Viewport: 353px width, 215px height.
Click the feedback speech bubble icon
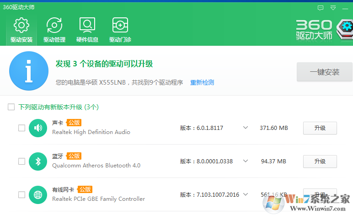(321, 8)
